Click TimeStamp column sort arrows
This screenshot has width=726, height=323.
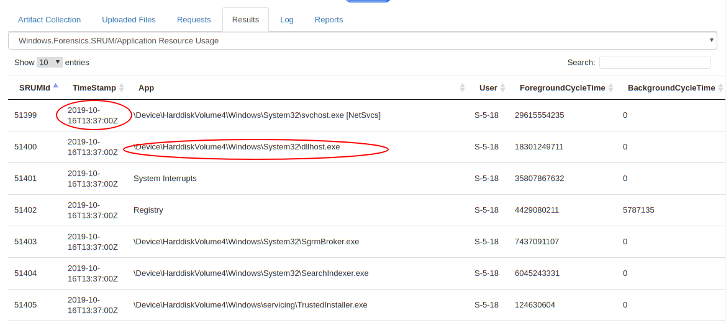coord(122,88)
